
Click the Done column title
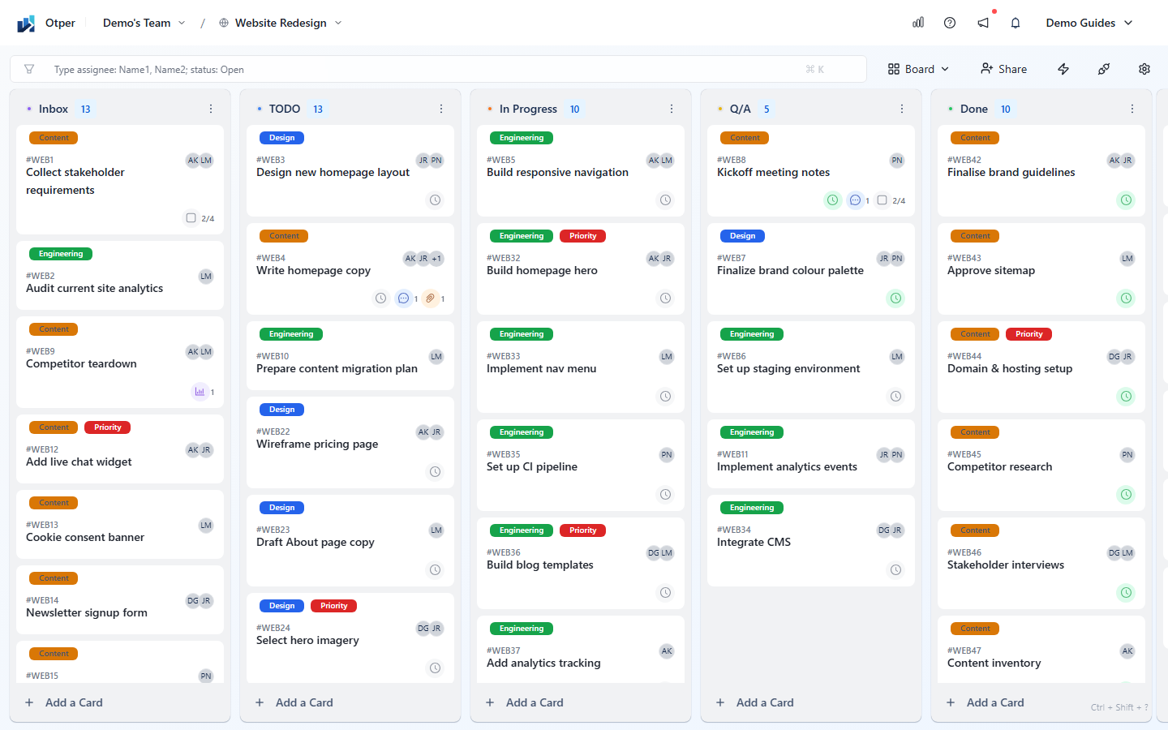[x=974, y=109]
